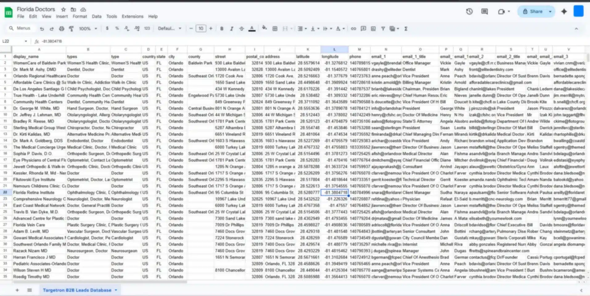Screen dimensions: 590x296
Task: Toggle italic formatting
Action: coord(231,29)
